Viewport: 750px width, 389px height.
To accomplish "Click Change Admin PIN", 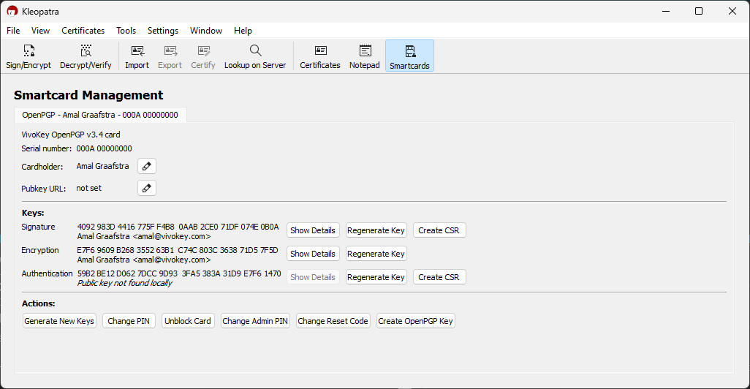I will tap(255, 321).
